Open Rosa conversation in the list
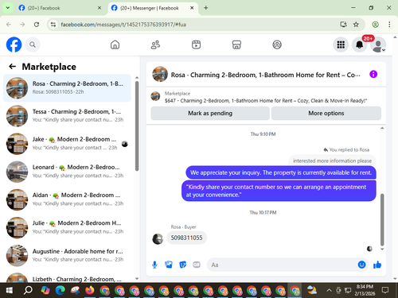The image size is (398, 298). coord(67,88)
